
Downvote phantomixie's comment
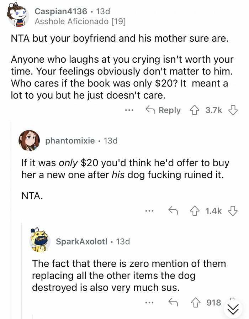pos(233,211)
